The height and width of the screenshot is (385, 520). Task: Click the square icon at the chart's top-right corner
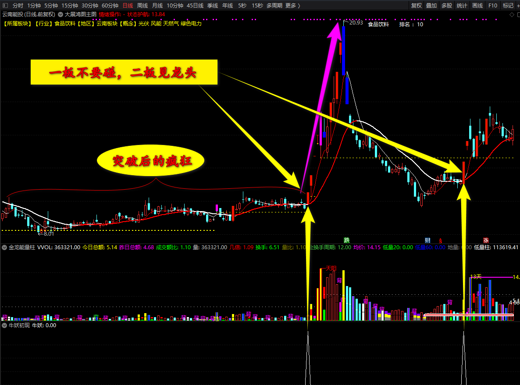pyautogui.click(x=518, y=14)
